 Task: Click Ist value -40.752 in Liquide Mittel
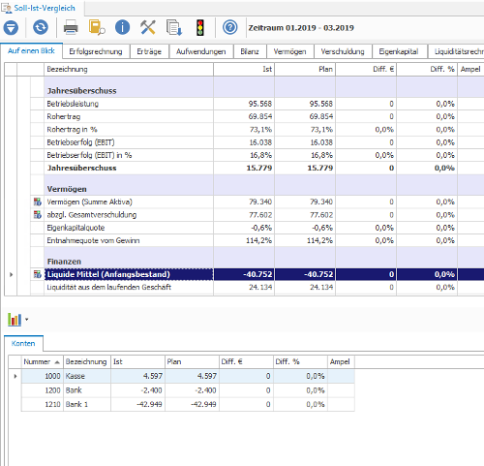[257, 274]
